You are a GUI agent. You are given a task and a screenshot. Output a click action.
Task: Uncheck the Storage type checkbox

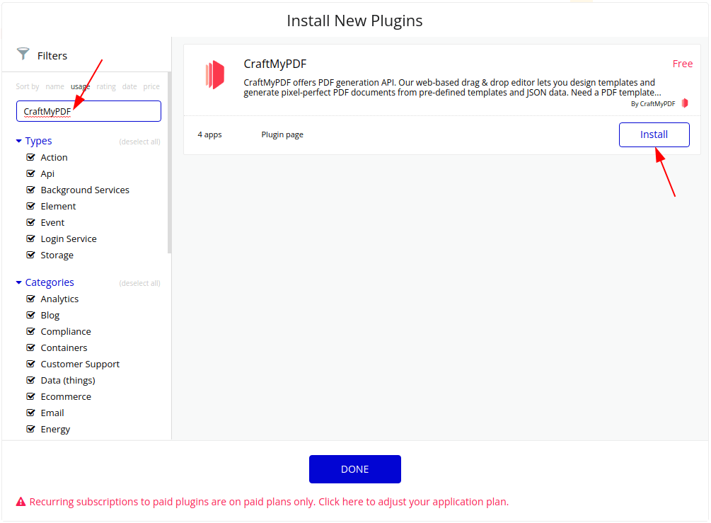click(x=31, y=255)
